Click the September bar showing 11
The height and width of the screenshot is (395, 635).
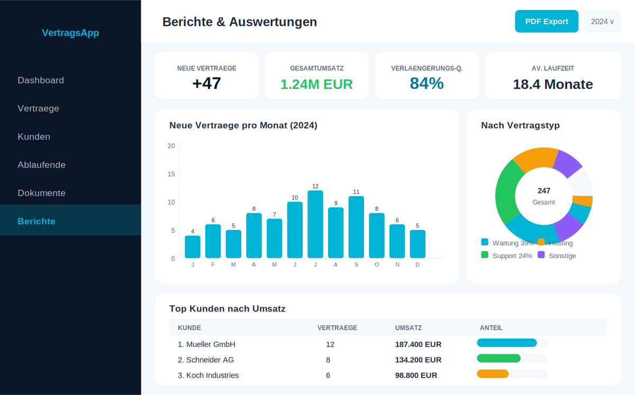tap(356, 227)
